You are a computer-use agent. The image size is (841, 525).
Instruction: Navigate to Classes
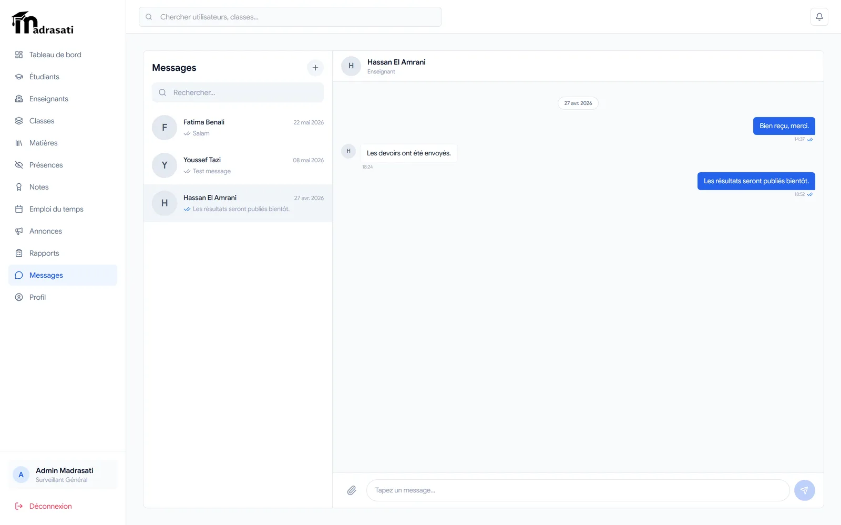click(x=63, y=121)
